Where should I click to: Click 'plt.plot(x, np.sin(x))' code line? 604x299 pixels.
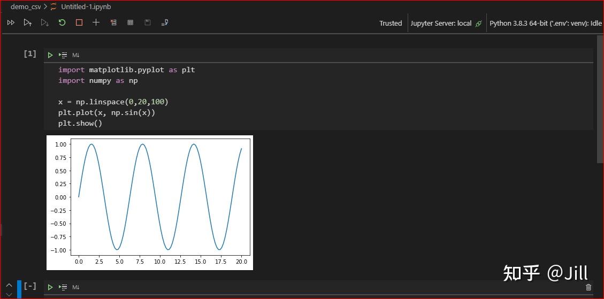click(x=106, y=113)
